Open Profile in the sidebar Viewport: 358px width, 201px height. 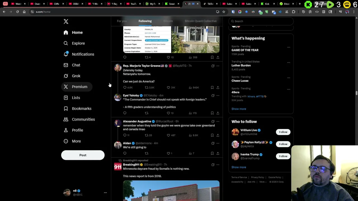pyautogui.click(x=74, y=130)
